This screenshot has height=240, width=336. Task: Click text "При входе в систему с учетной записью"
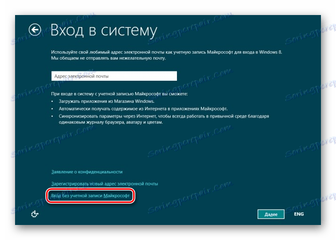(92, 93)
